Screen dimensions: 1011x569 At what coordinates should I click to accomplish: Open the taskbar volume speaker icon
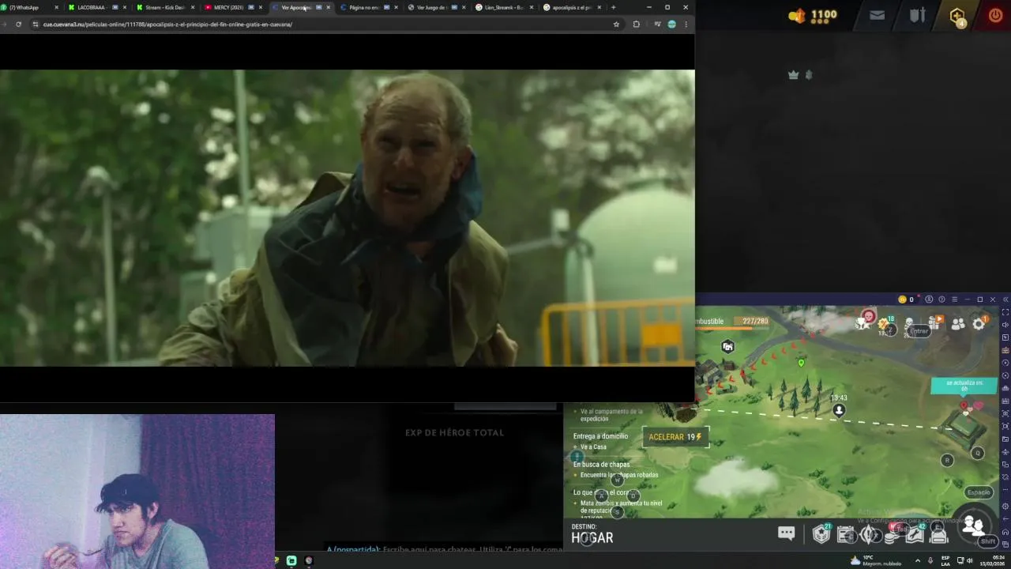click(x=969, y=560)
